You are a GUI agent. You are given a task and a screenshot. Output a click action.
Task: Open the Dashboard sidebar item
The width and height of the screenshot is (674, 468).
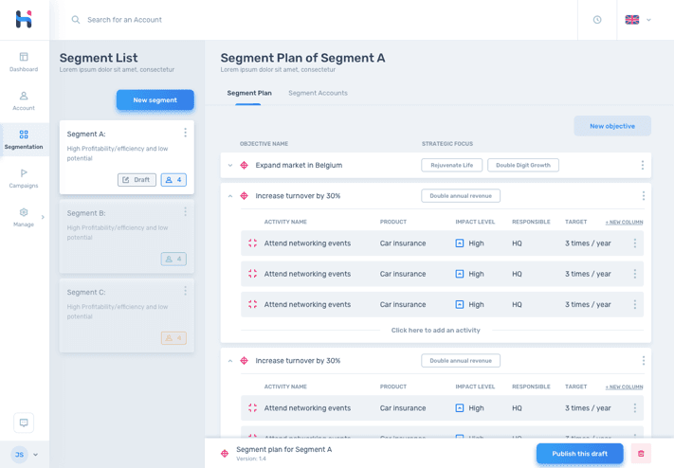coord(24,62)
